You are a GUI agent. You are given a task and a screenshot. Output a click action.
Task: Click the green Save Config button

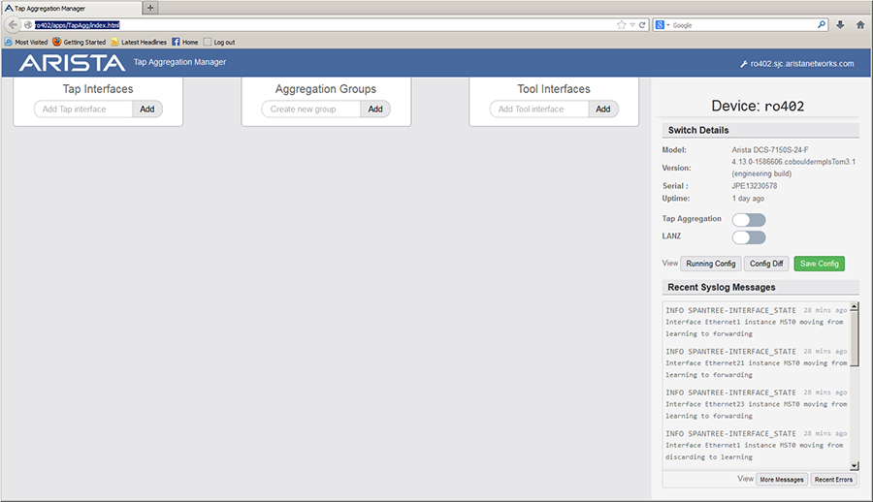pyautogui.click(x=819, y=264)
